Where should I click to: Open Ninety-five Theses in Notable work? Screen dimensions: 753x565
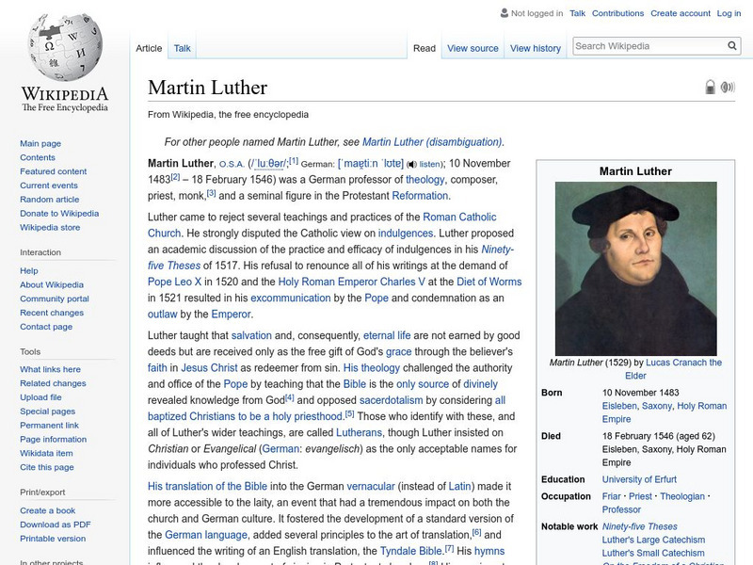click(x=640, y=526)
